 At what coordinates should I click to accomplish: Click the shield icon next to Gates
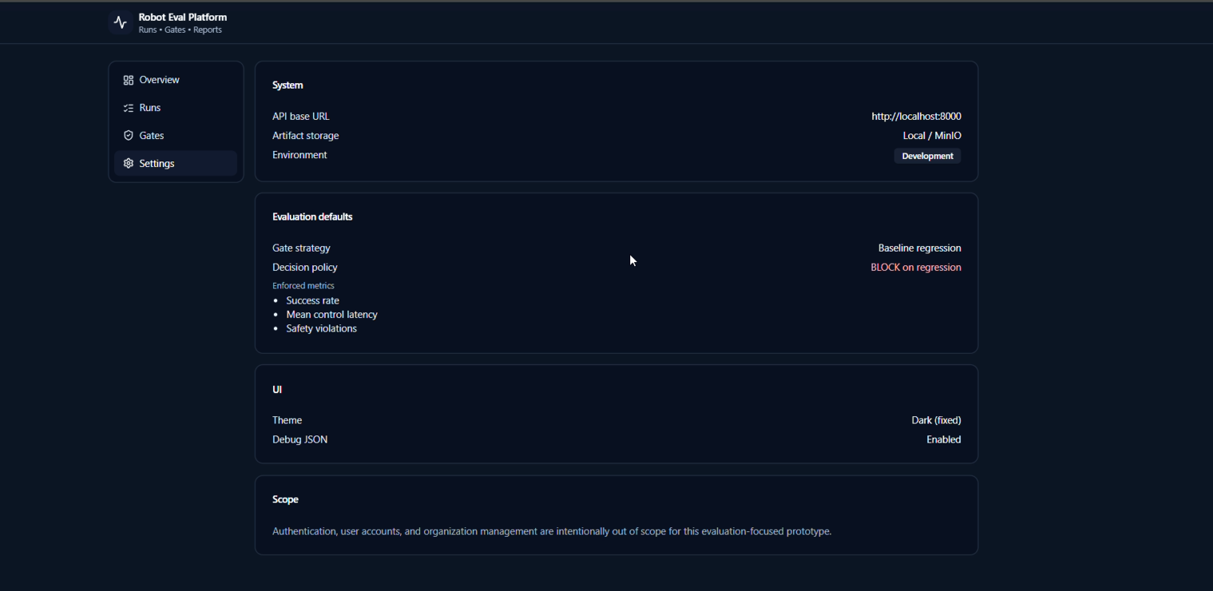click(128, 135)
